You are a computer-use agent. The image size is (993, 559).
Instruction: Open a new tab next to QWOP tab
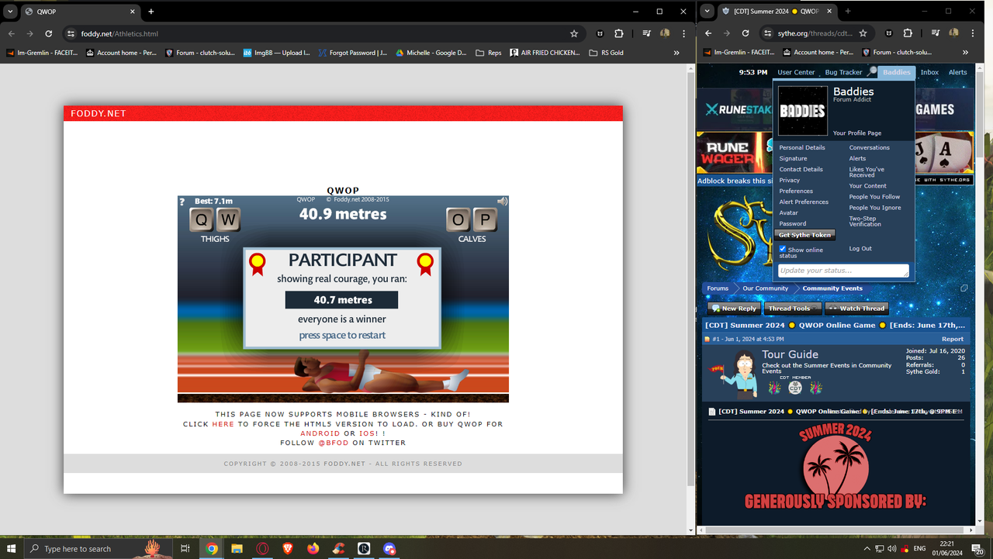[151, 12]
